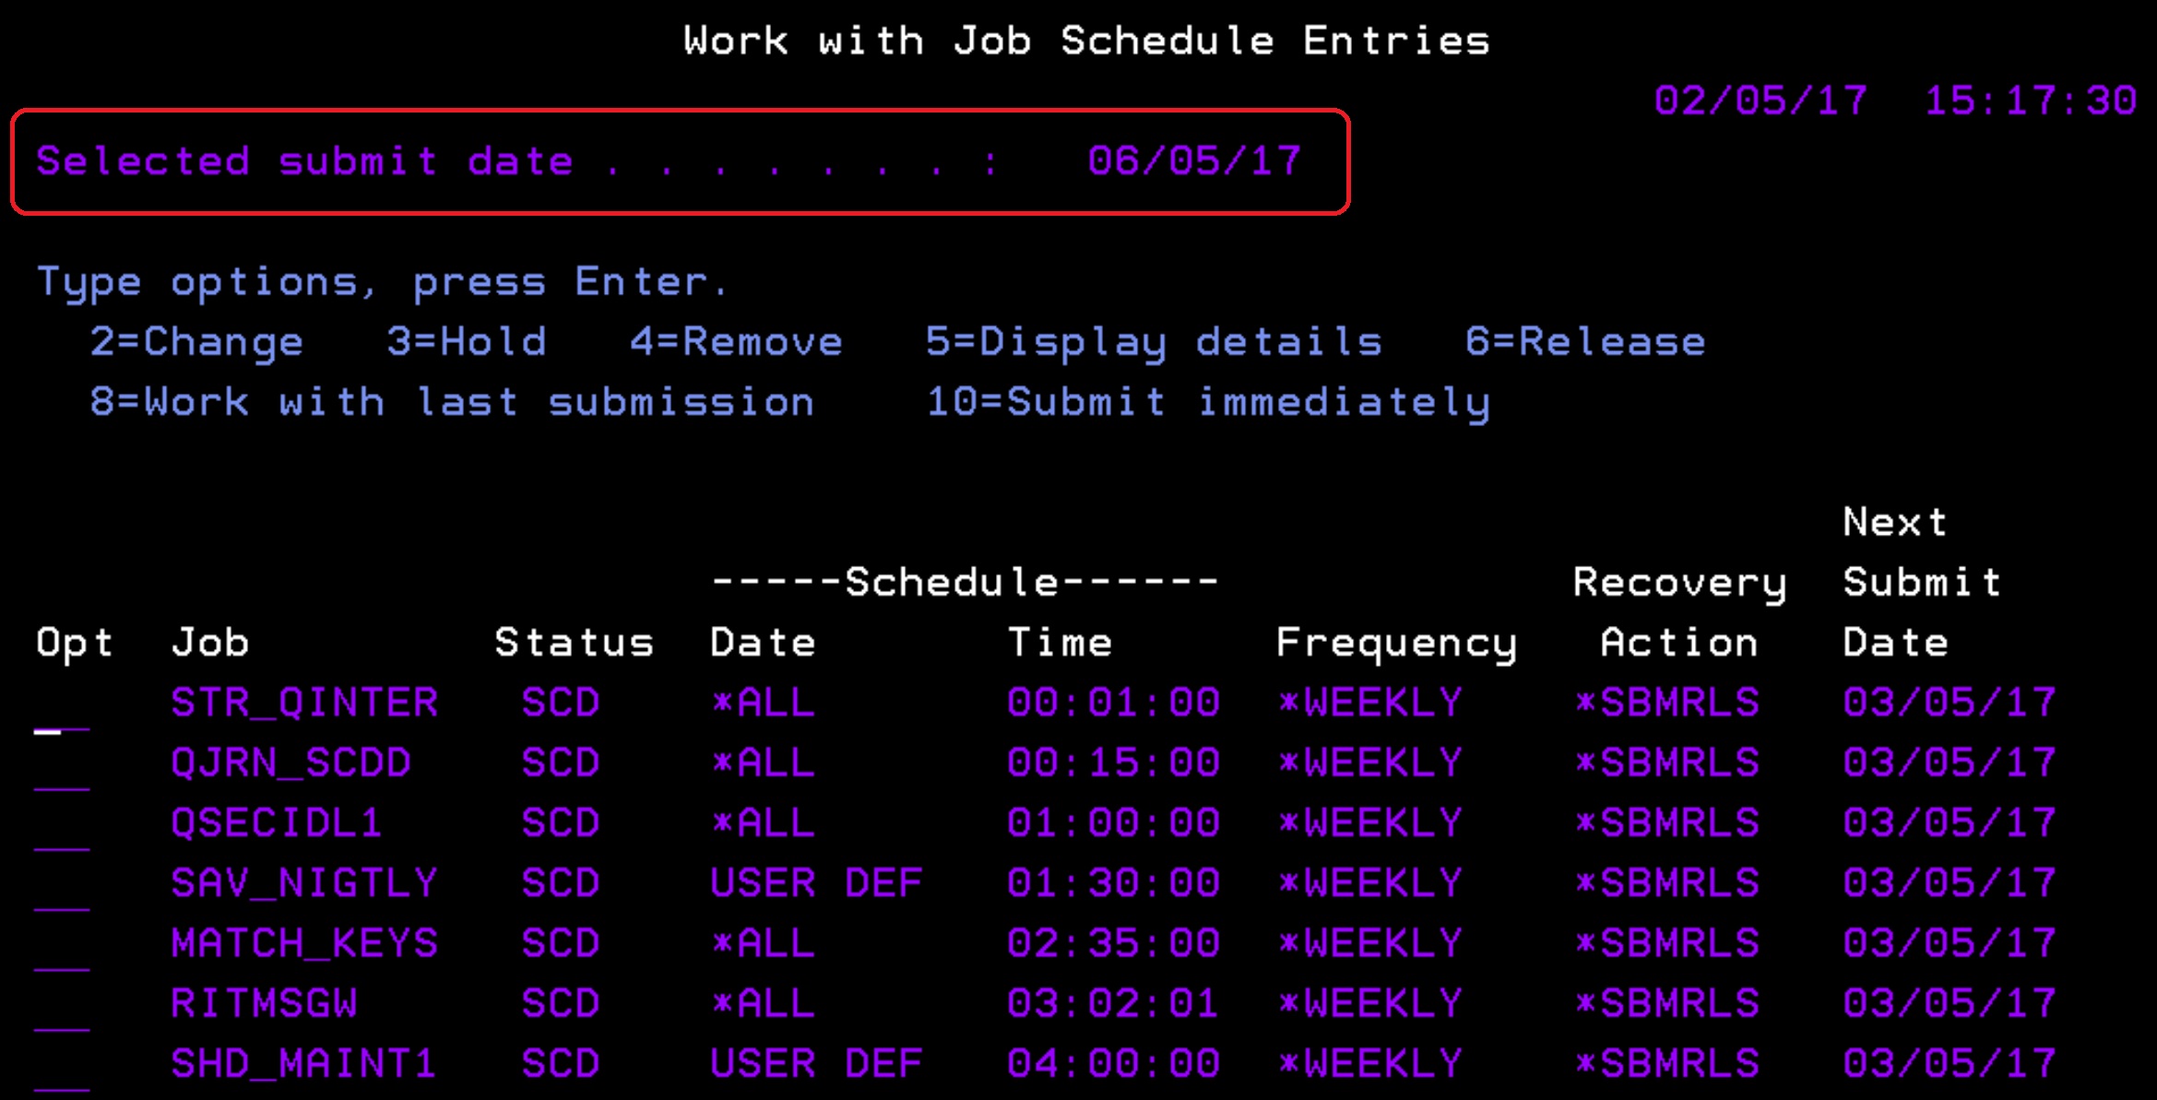Click the 5=Display details option text
This screenshot has width=2157, height=1100.
coord(1154,342)
